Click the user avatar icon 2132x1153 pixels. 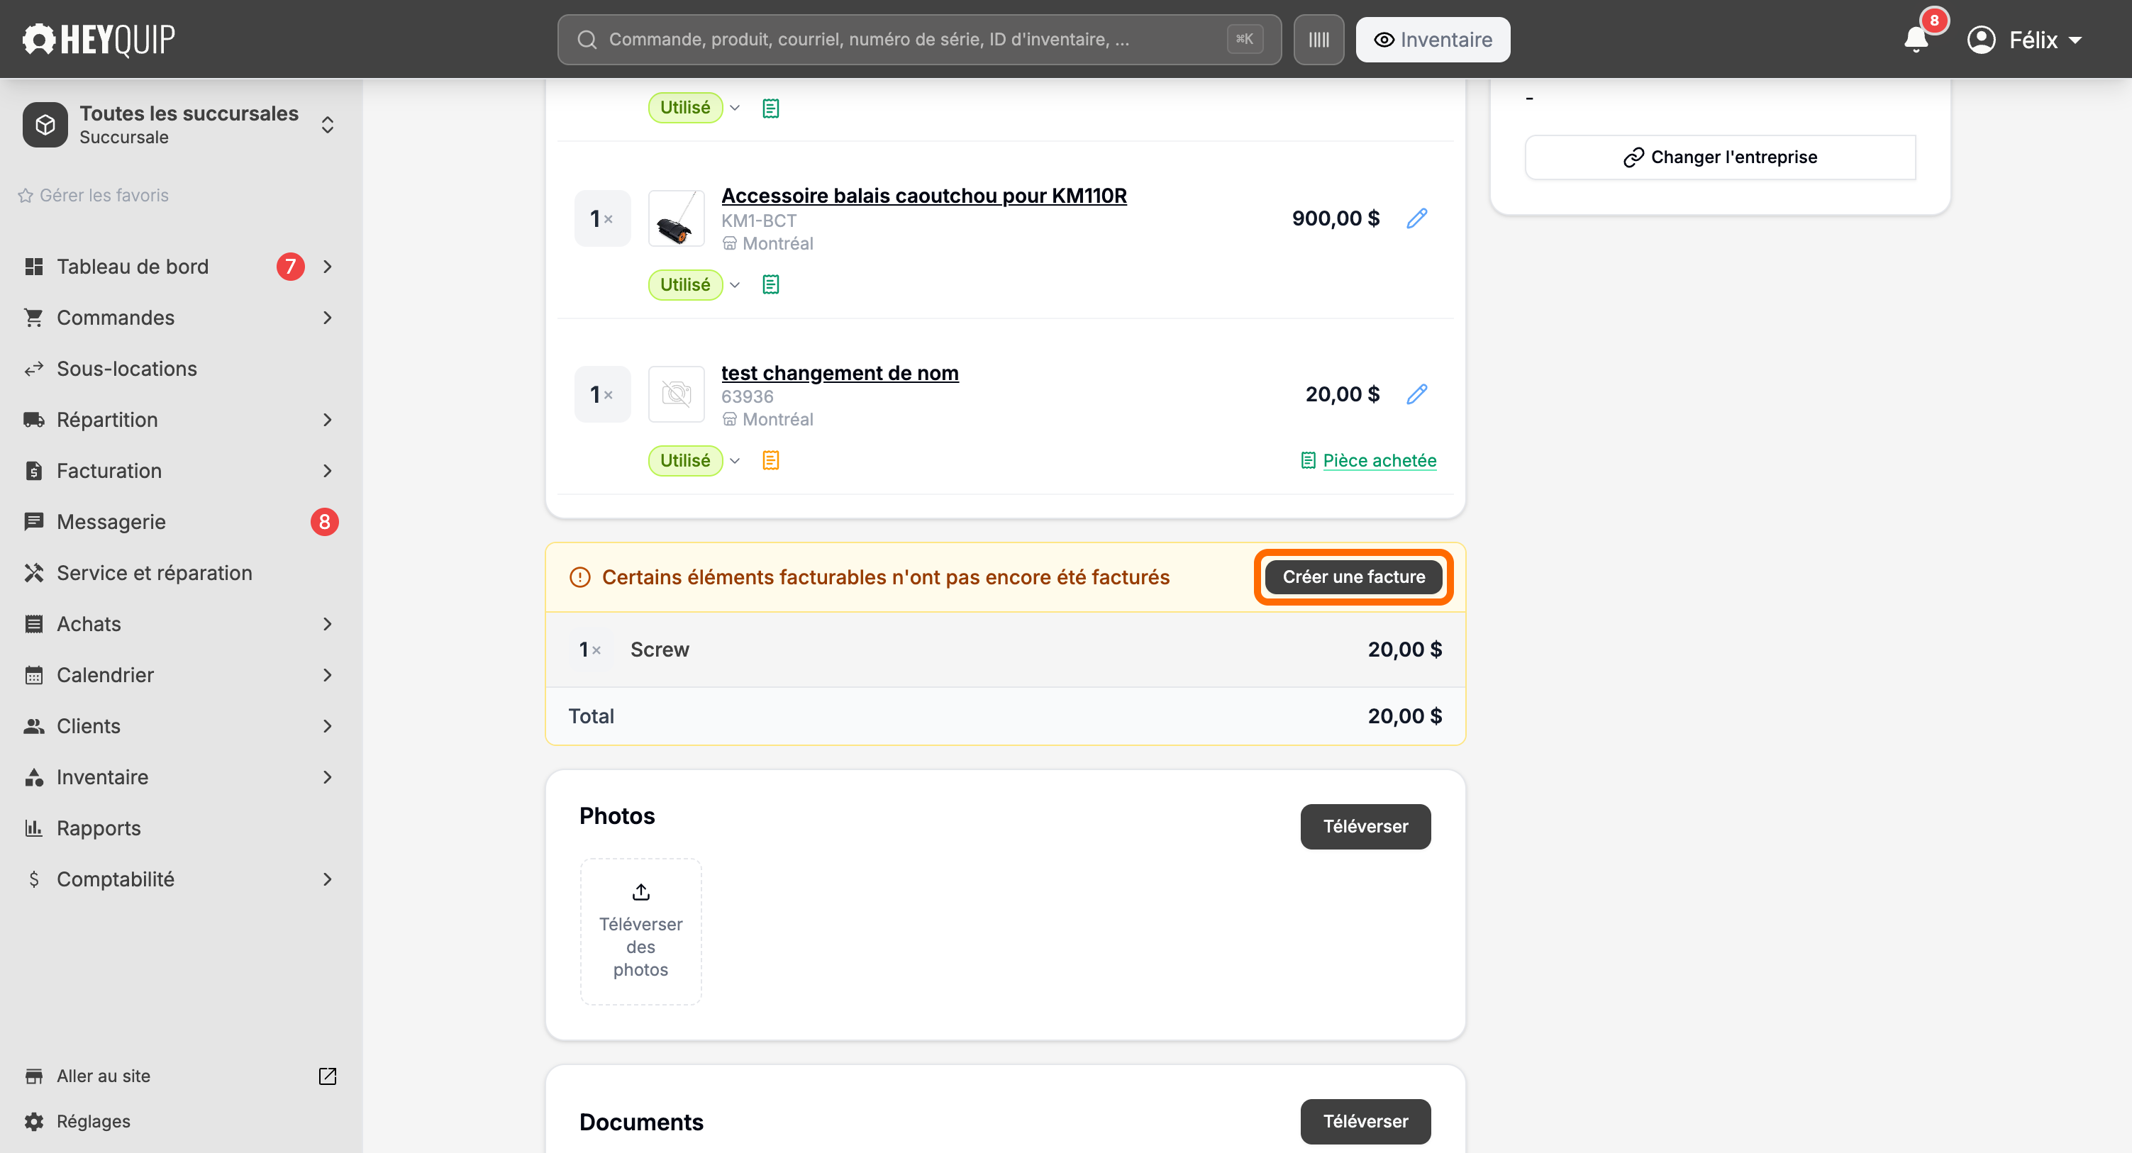click(1982, 40)
